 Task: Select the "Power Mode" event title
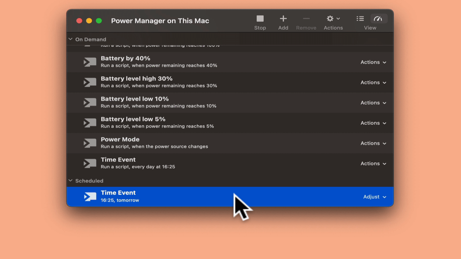pos(120,139)
